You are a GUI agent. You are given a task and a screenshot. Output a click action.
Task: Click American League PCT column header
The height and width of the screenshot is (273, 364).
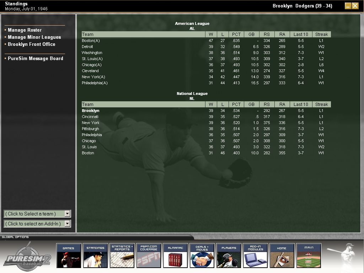[236, 34]
